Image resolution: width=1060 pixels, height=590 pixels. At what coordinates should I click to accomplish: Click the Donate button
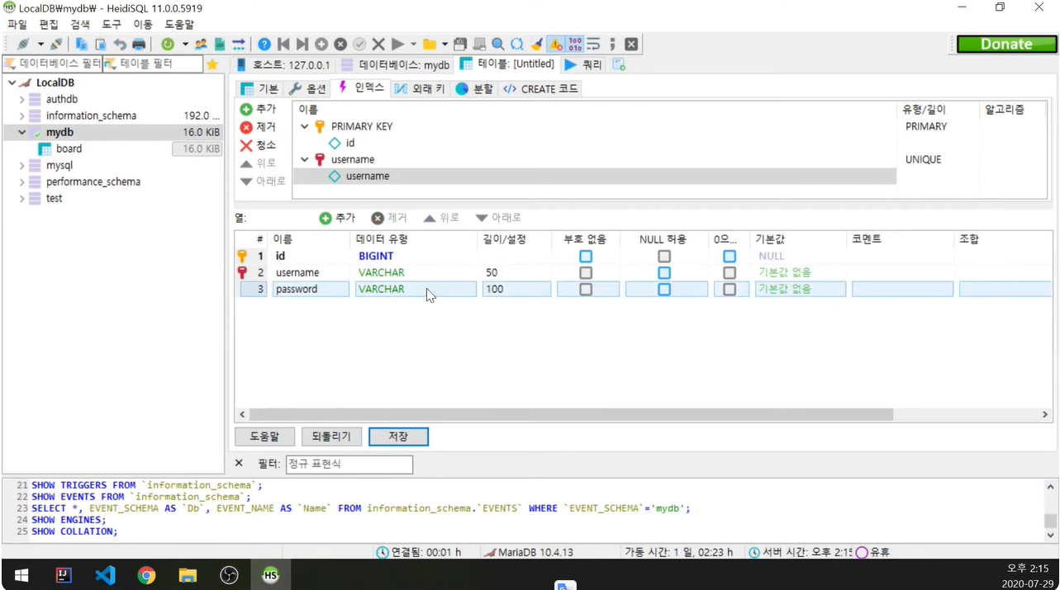pos(1005,45)
